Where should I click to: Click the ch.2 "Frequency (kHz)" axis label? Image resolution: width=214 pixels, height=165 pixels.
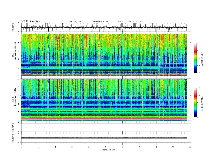click(x=15, y=96)
